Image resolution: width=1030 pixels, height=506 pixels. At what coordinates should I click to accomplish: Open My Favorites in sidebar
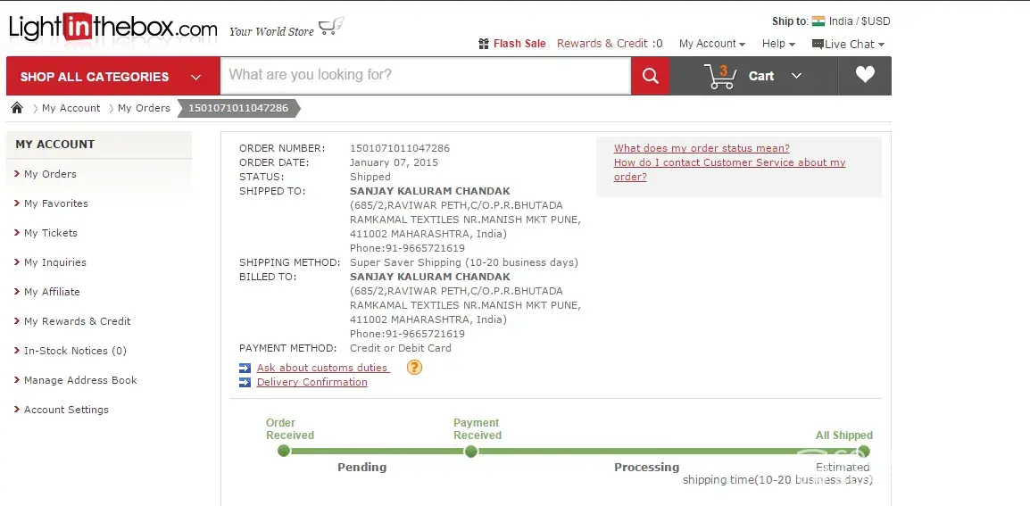(x=56, y=203)
